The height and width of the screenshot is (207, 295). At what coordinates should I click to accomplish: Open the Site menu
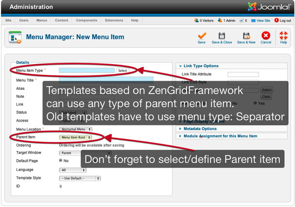[8, 20]
